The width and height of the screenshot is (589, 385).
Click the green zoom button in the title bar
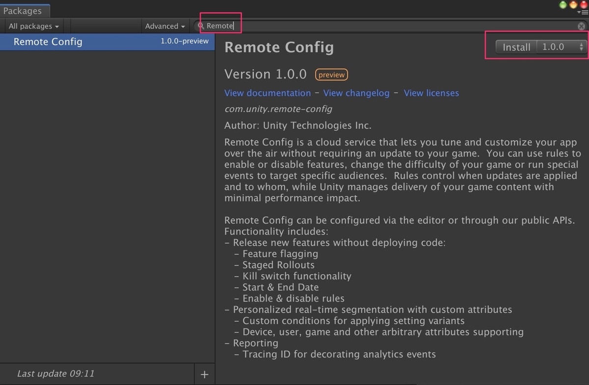coord(562,4)
